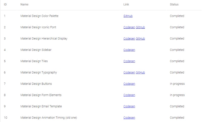202x122 pixels.
Task: Open GitHub link for Typography row
Action: click(x=140, y=72)
